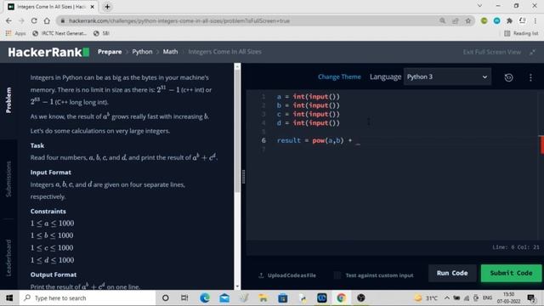Open Microsoft Store from taskbar
The image size is (544, 306).
[x=283, y=298]
